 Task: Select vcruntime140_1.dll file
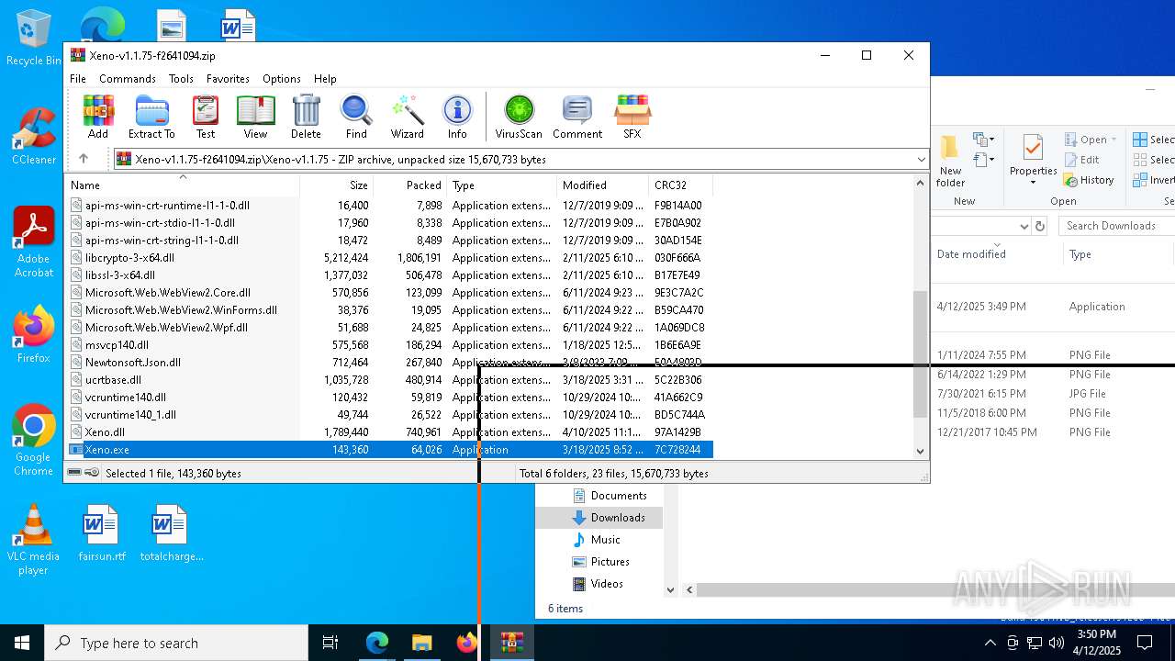(389, 414)
